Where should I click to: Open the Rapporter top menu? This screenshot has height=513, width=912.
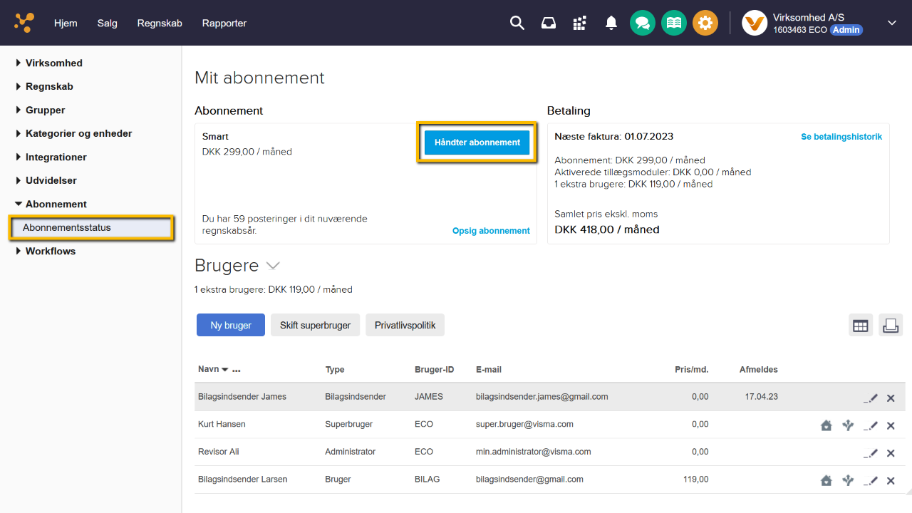tap(224, 23)
